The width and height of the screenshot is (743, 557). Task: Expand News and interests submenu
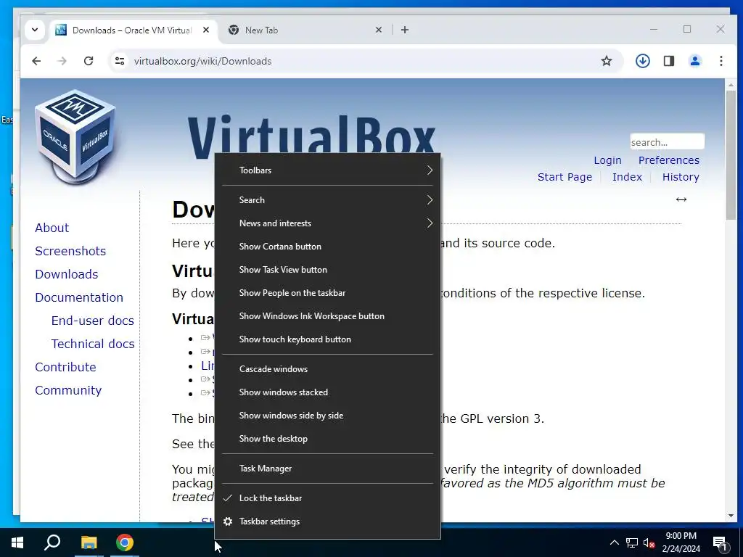pos(327,223)
